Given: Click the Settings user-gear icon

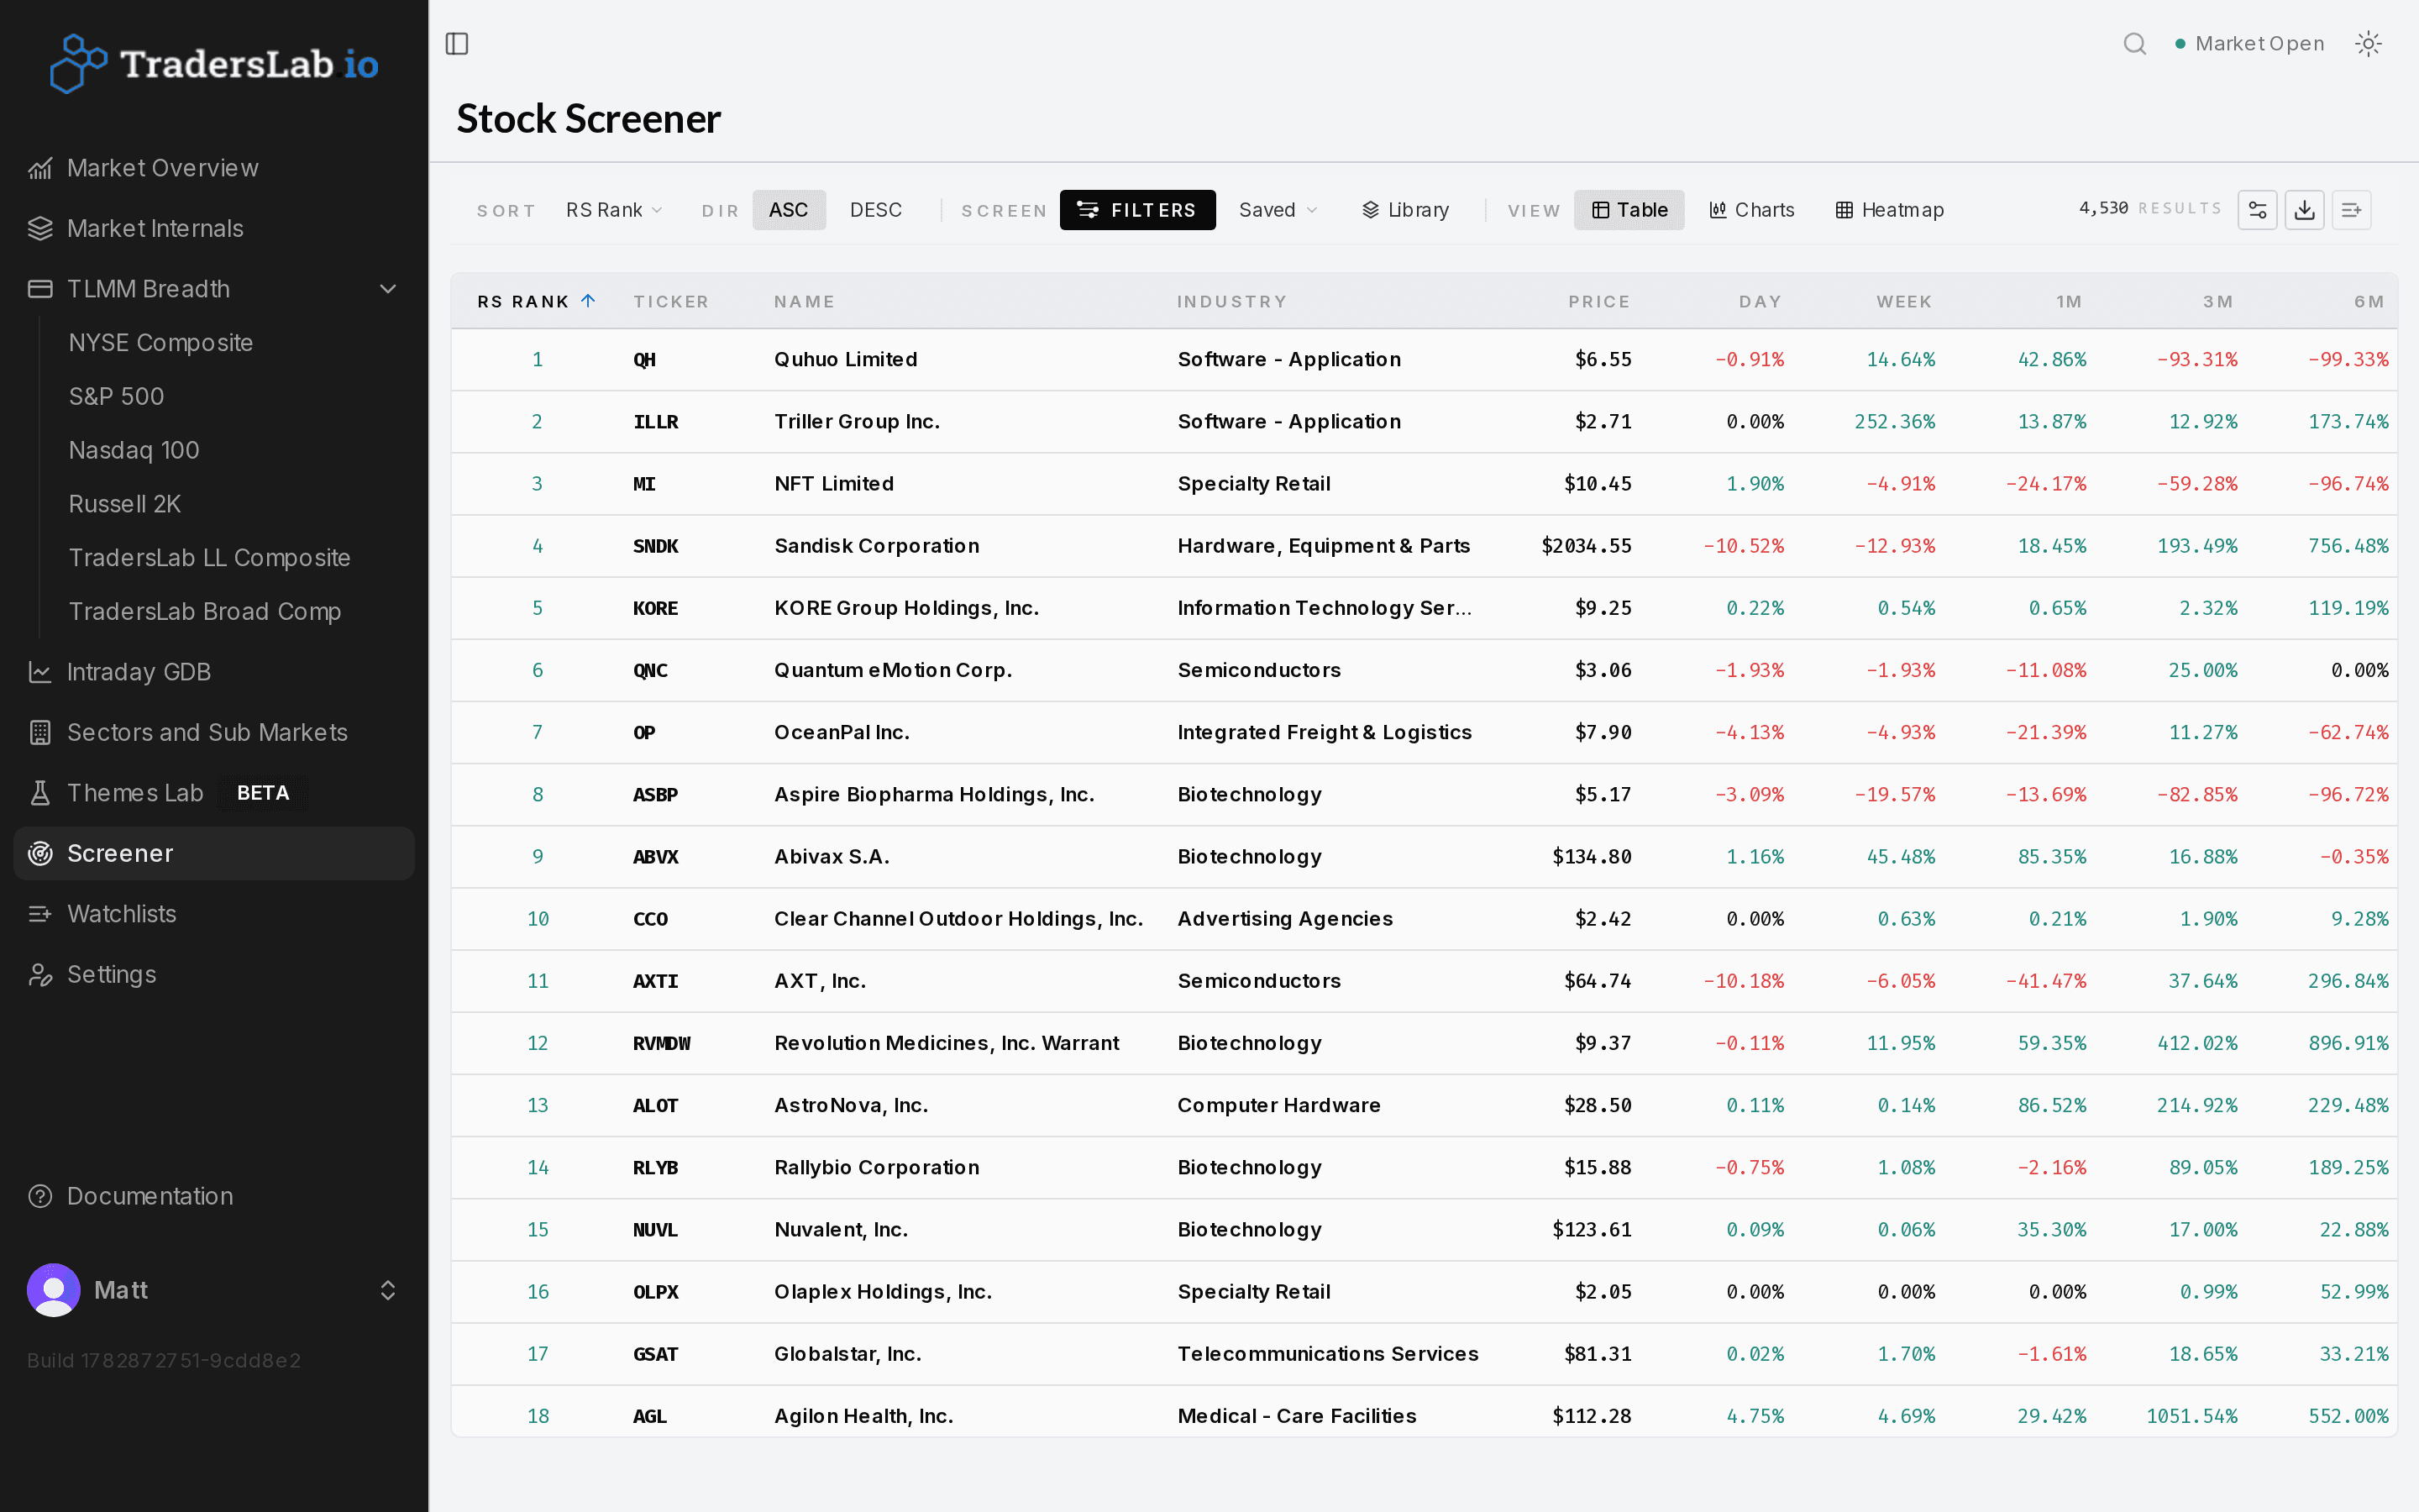Looking at the screenshot, I should click(40, 975).
